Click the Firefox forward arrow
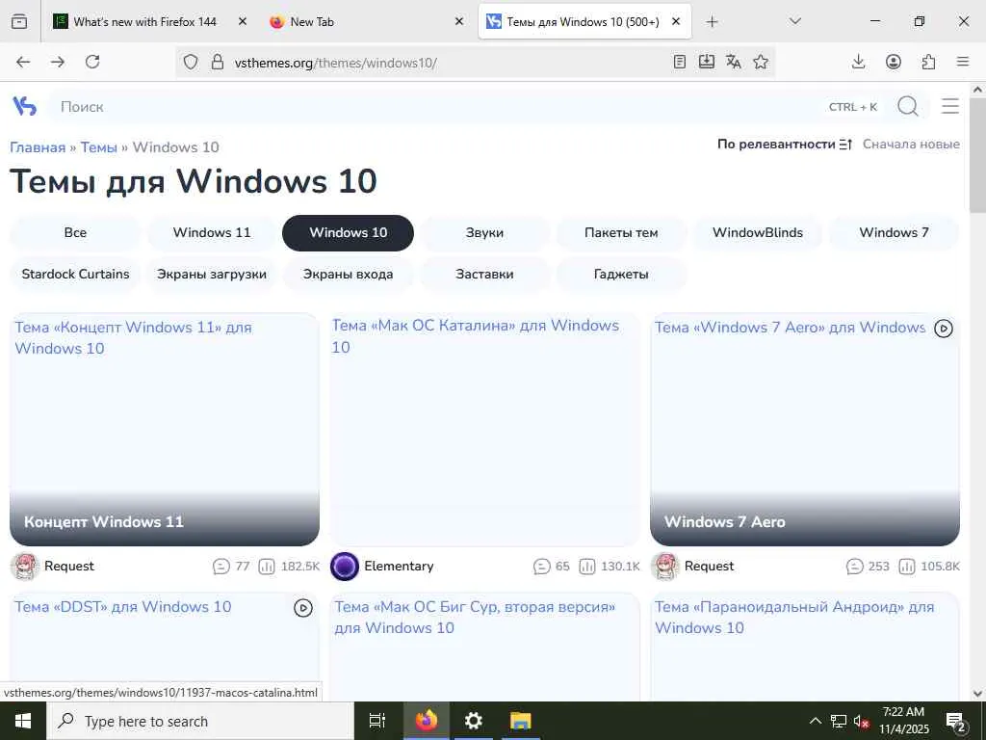 coord(58,62)
